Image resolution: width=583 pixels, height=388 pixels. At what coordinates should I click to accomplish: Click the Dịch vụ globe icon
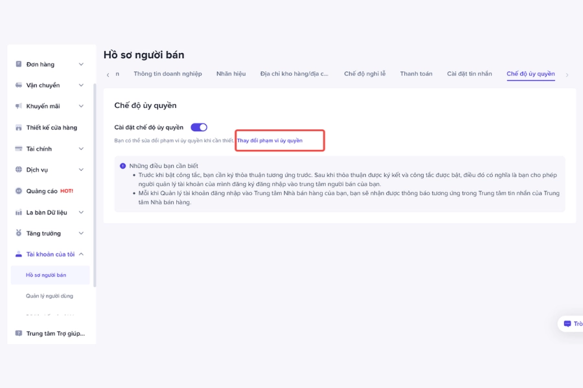(x=19, y=169)
